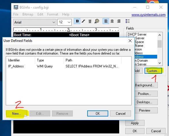Toggle Bold formatting in BGInfo toolbar

[x=77, y=21]
